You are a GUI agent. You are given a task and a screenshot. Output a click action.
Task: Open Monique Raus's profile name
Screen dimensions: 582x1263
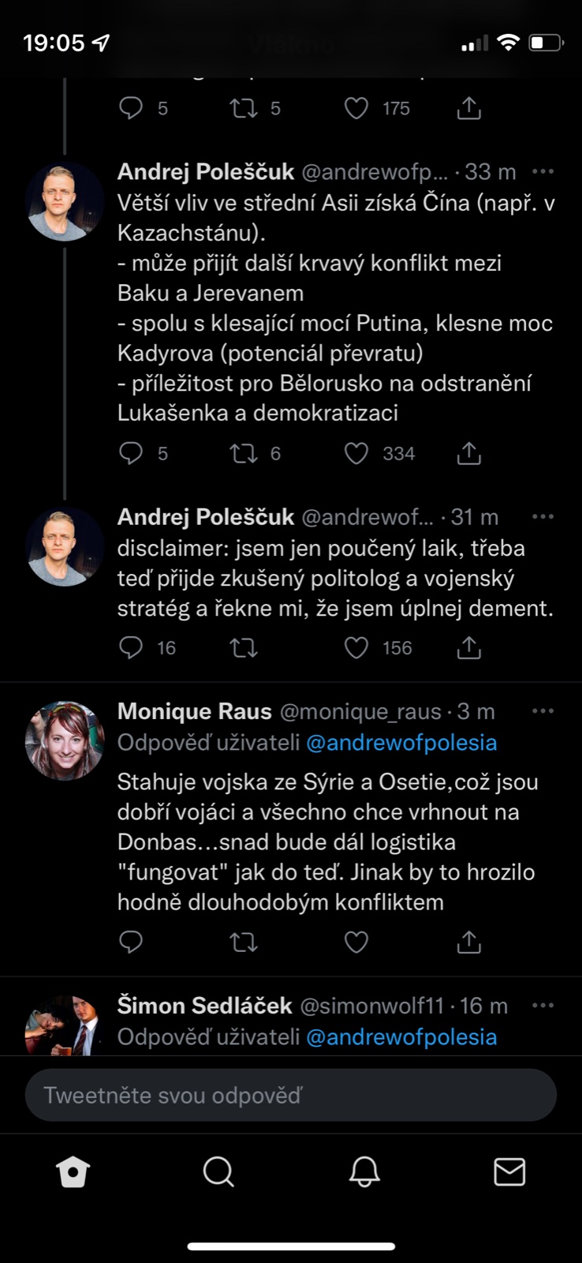[194, 711]
